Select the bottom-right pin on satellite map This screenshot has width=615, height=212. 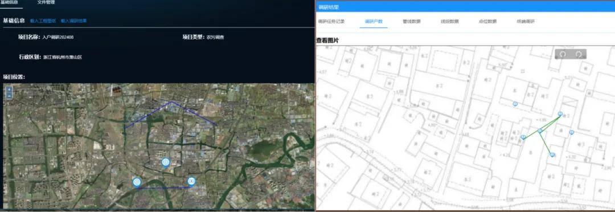coord(191,181)
